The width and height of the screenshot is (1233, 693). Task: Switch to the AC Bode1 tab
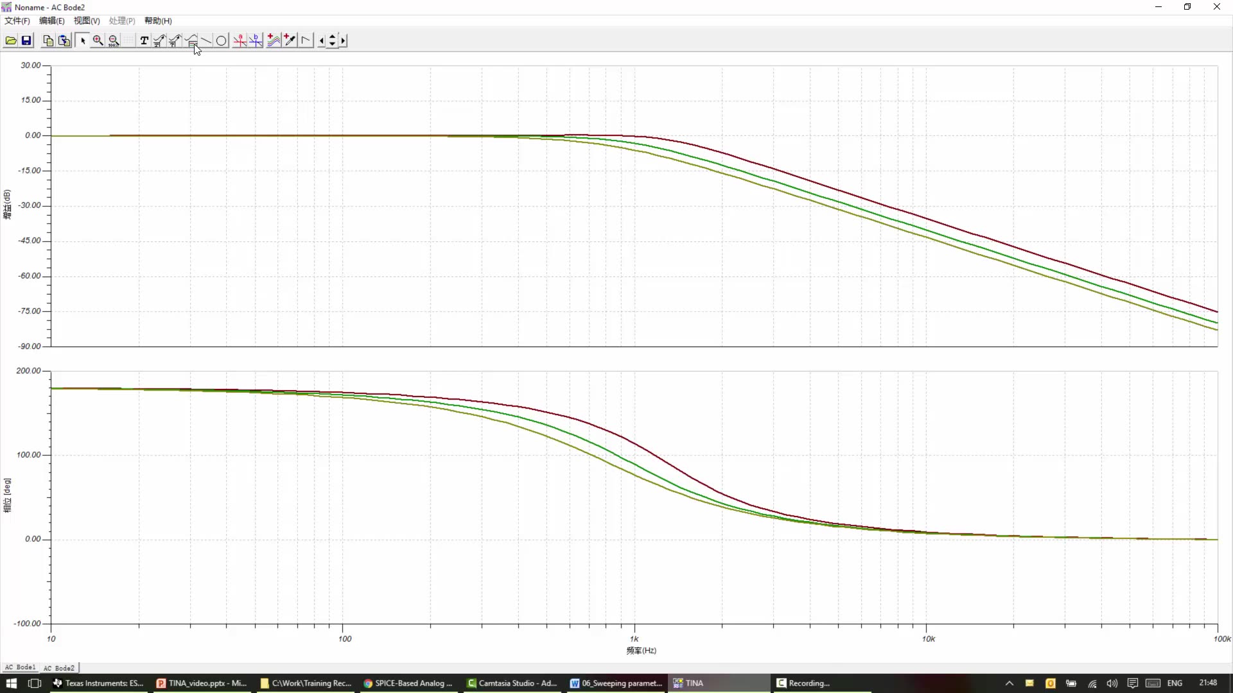pos(20,667)
